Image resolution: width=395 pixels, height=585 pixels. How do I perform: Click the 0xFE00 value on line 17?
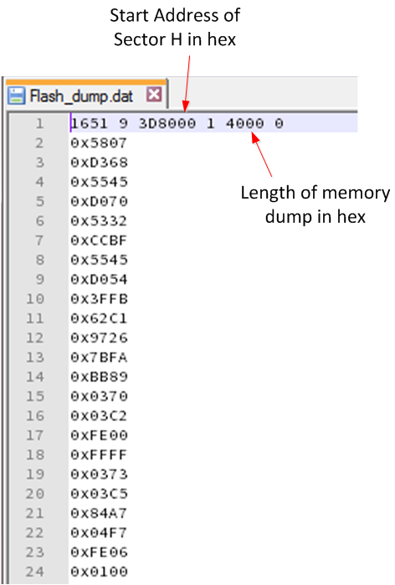(99, 435)
